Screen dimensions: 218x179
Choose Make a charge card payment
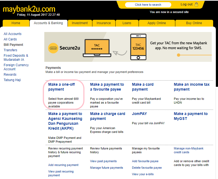[108, 116]
